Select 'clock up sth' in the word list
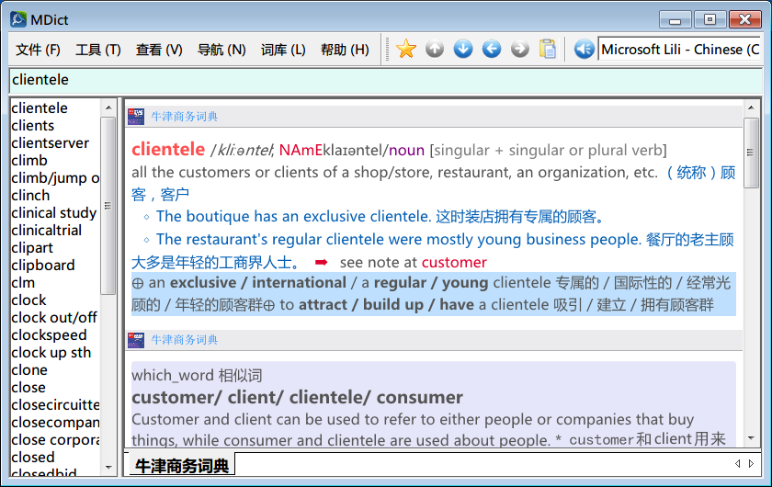 click(x=51, y=353)
